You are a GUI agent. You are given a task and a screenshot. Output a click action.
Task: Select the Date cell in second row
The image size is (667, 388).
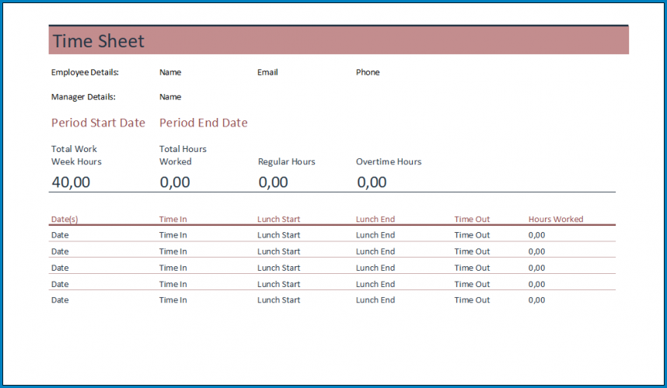click(60, 251)
